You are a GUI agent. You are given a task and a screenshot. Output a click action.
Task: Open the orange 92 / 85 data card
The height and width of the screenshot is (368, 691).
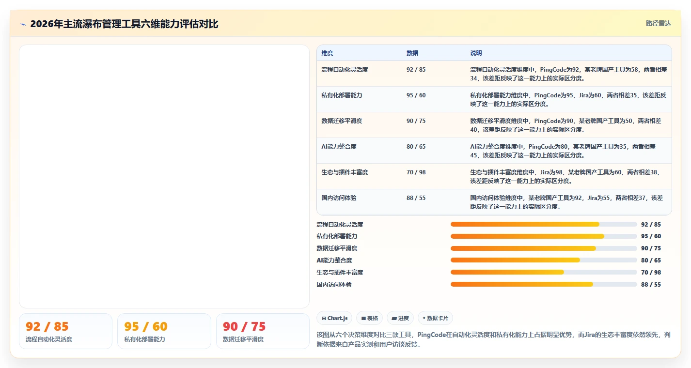(65, 331)
